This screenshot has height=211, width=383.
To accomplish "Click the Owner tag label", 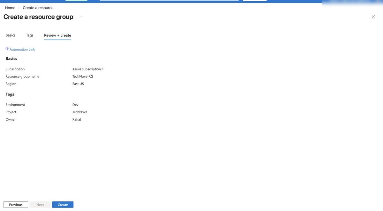I will click(x=11, y=119).
